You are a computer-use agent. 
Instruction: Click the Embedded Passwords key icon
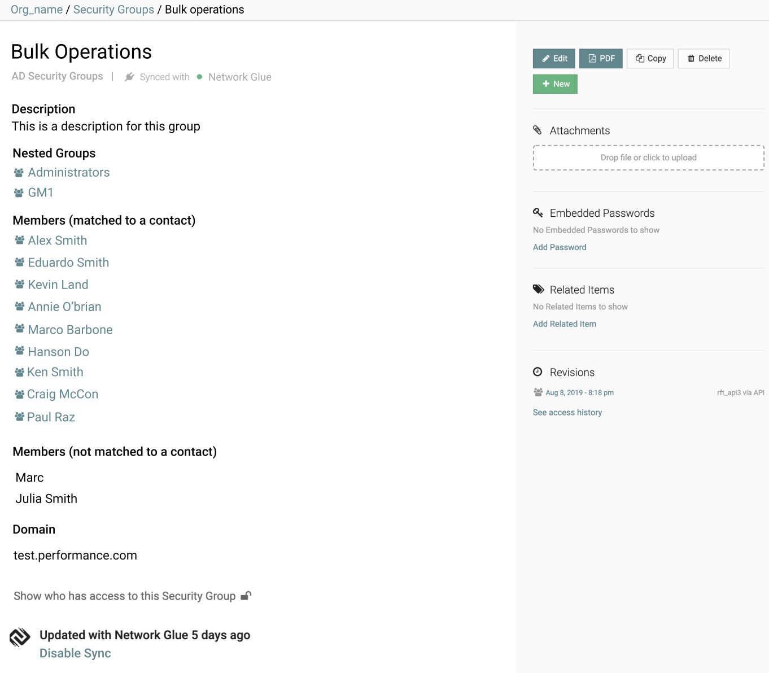tap(538, 213)
